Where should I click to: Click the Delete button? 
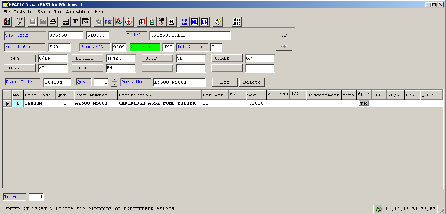click(x=252, y=82)
